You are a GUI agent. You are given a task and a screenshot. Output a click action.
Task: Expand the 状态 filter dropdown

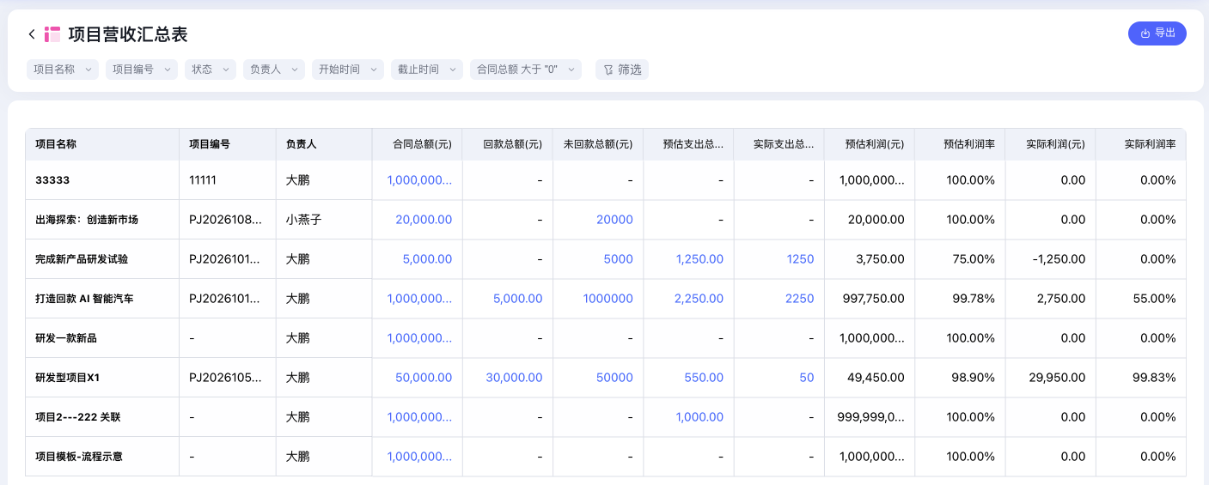click(211, 70)
